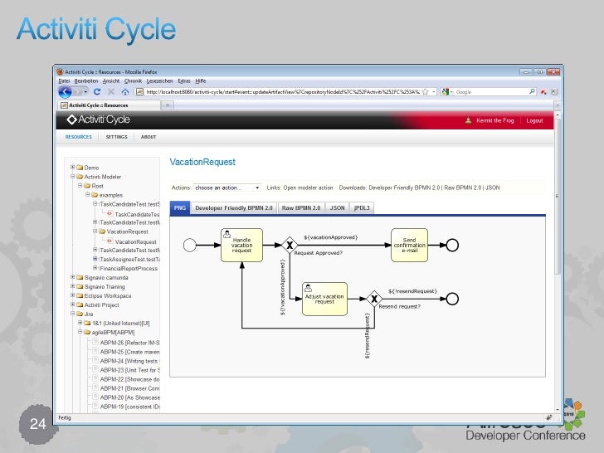Download Developer Friendly BPMN 2.0 link

tap(404, 188)
